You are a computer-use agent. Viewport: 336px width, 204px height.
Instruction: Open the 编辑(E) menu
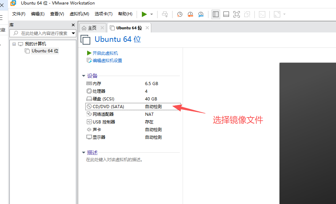pos(38,14)
